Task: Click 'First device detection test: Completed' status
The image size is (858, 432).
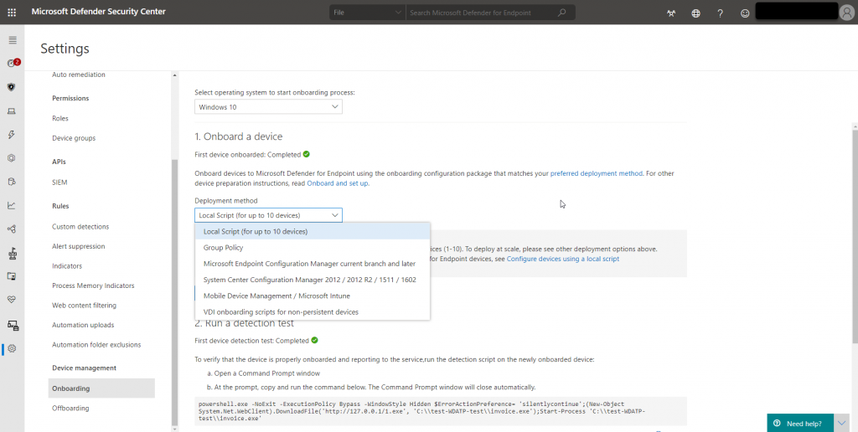Action: (256, 340)
